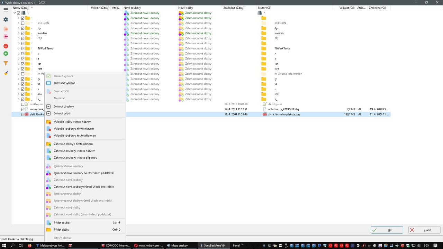The height and width of the screenshot is (249, 443).
Task: Switch to COMODO Internet window in taskbar
Action: point(116,246)
